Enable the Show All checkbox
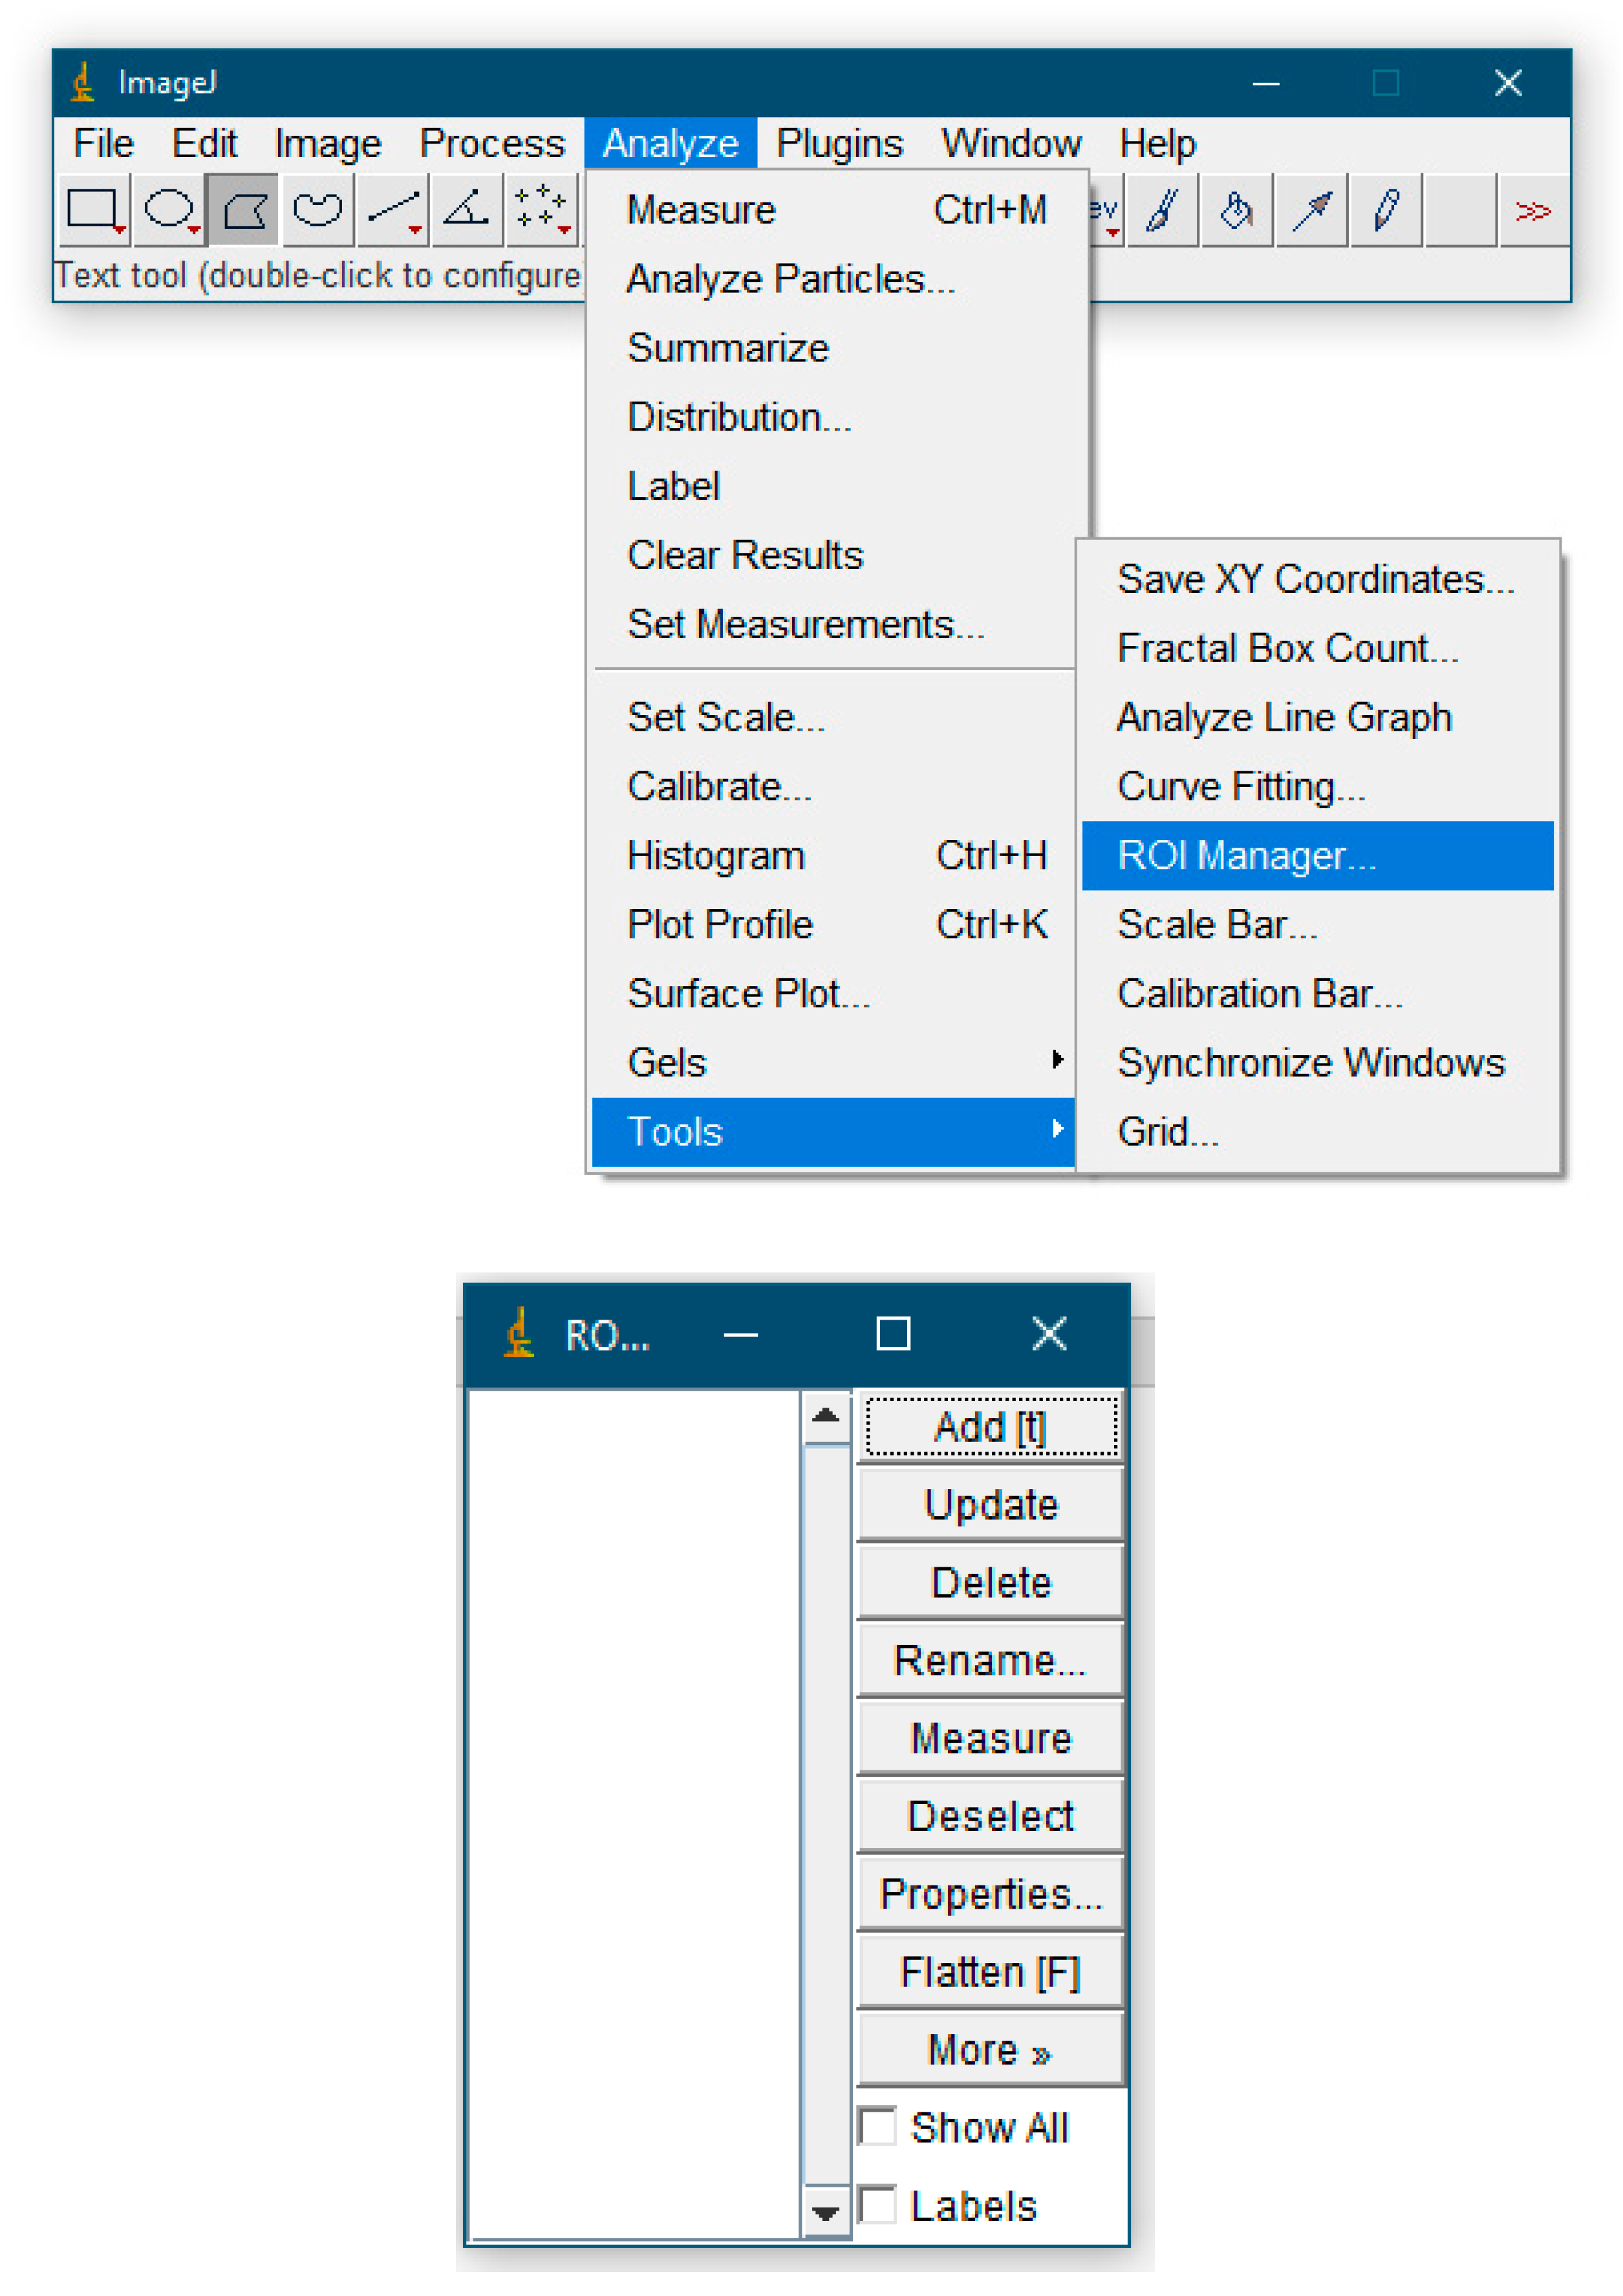The height and width of the screenshot is (2296, 1623). point(878,2127)
